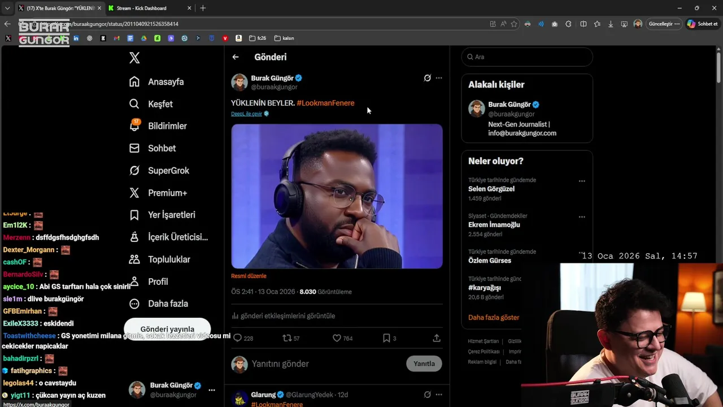Open more options for Ekrem İmamoğlu trend
This screenshot has width=723, height=407.
[582, 217]
